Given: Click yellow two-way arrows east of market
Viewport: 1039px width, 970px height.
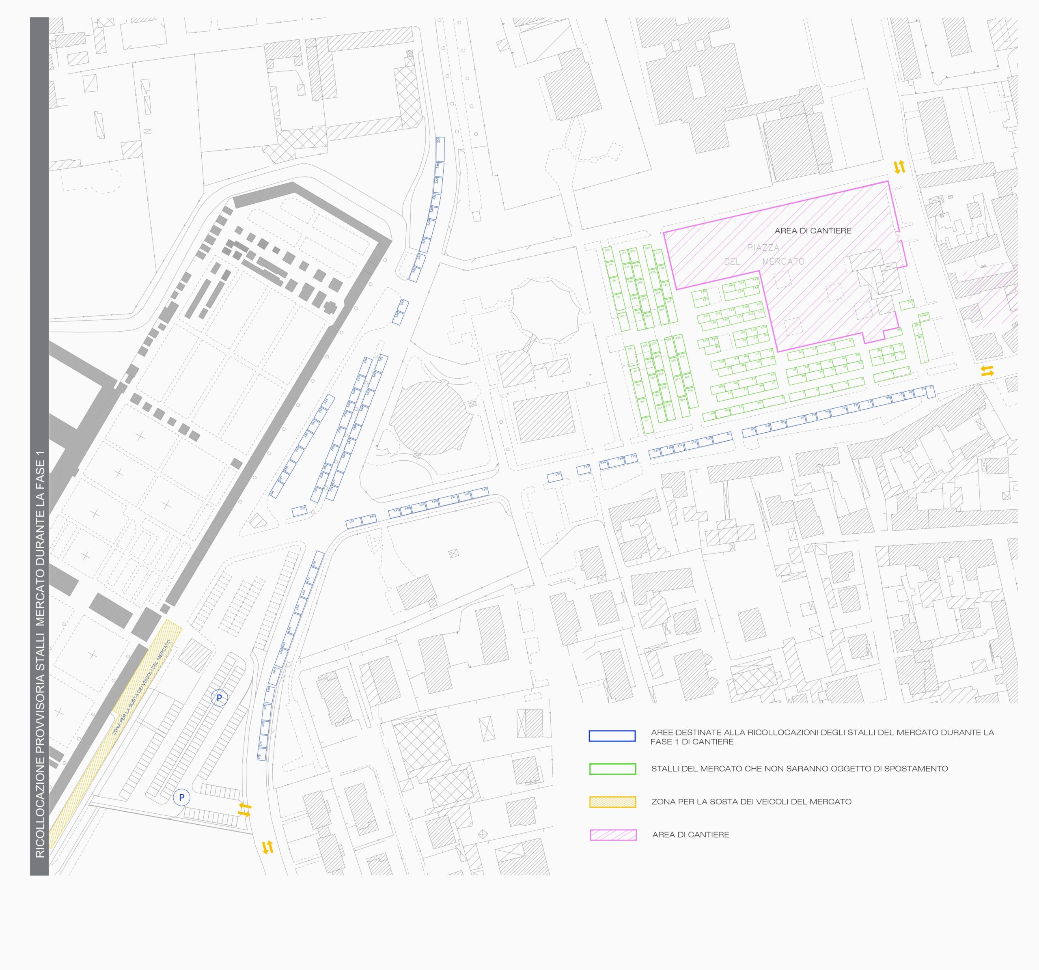Looking at the screenshot, I should click(x=987, y=371).
